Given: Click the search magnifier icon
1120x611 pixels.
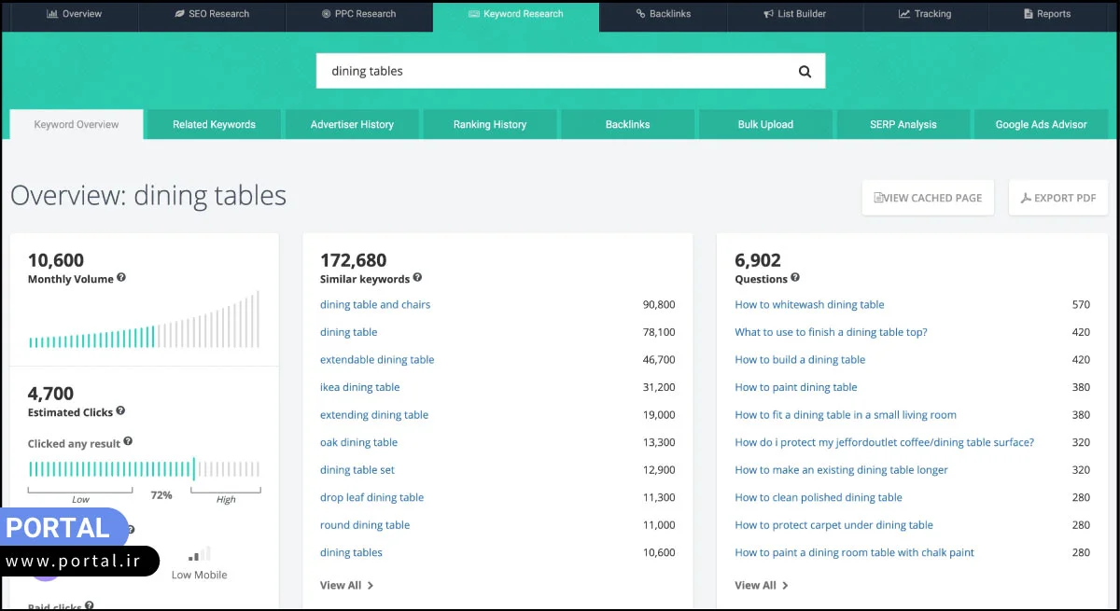Looking at the screenshot, I should (805, 72).
